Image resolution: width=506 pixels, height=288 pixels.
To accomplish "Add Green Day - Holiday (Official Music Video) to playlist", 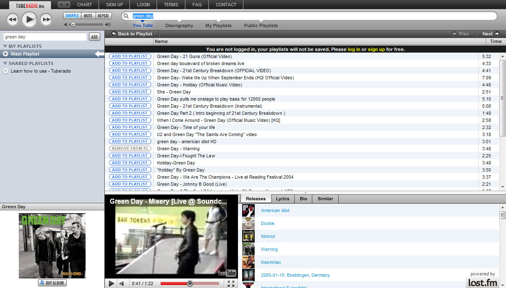I will [x=129, y=85].
